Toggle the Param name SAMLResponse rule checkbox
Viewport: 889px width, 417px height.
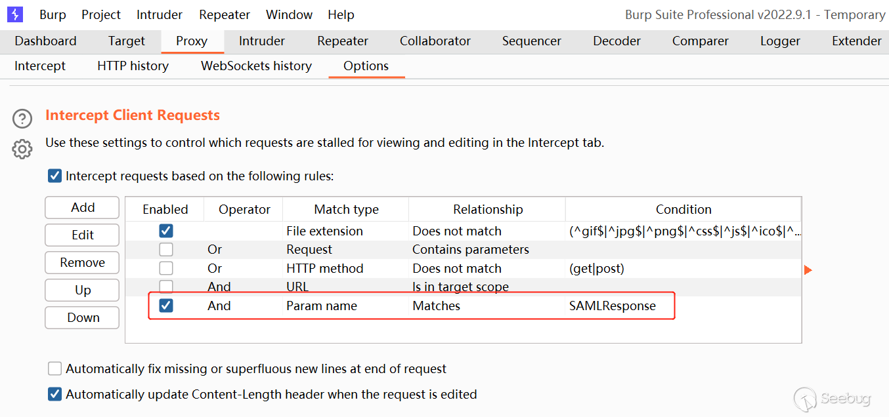(166, 306)
